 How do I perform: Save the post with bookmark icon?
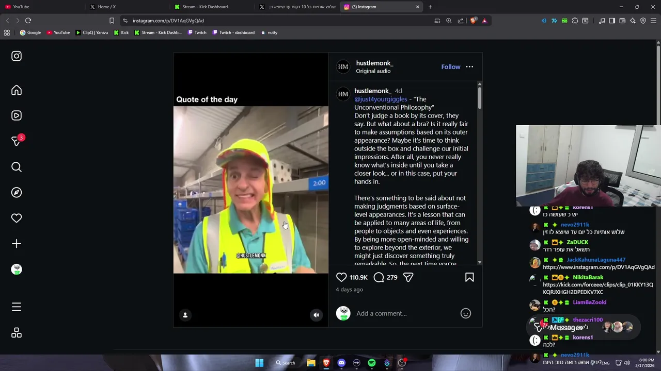click(x=469, y=277)
